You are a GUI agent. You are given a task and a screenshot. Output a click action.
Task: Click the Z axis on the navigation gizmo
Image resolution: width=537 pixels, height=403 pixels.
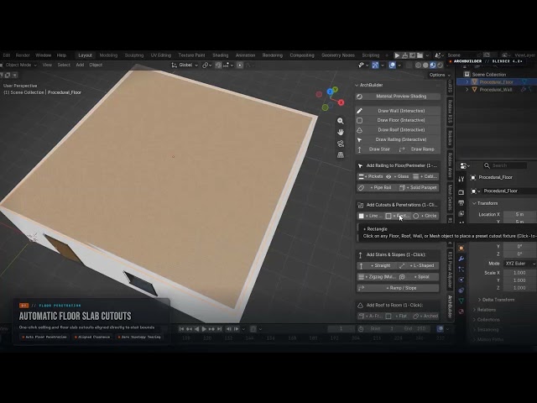point(330,92)
